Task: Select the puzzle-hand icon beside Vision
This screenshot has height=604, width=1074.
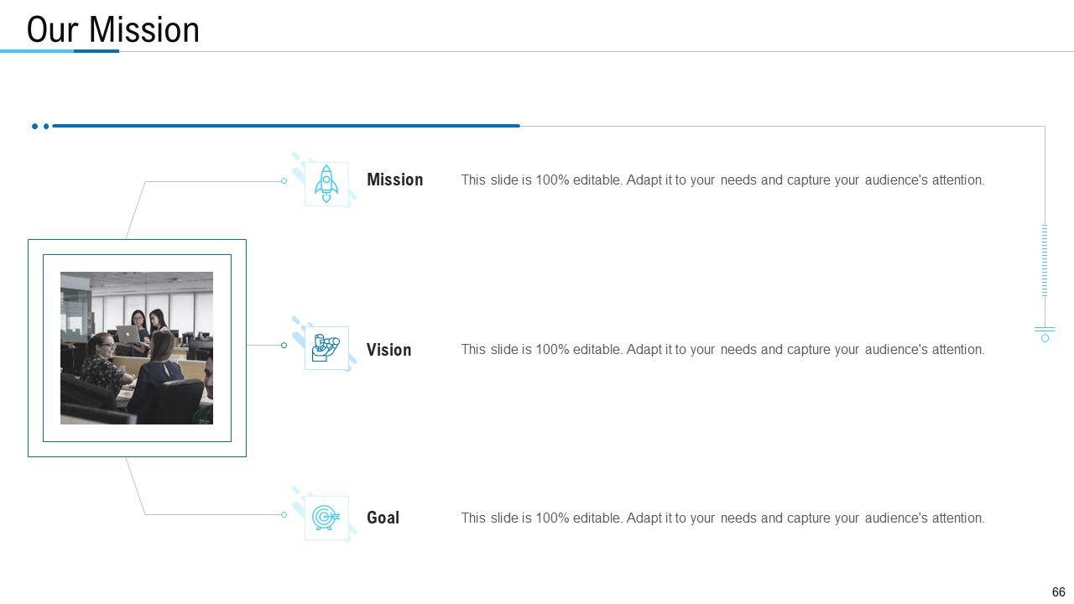Action: [326, 348]
